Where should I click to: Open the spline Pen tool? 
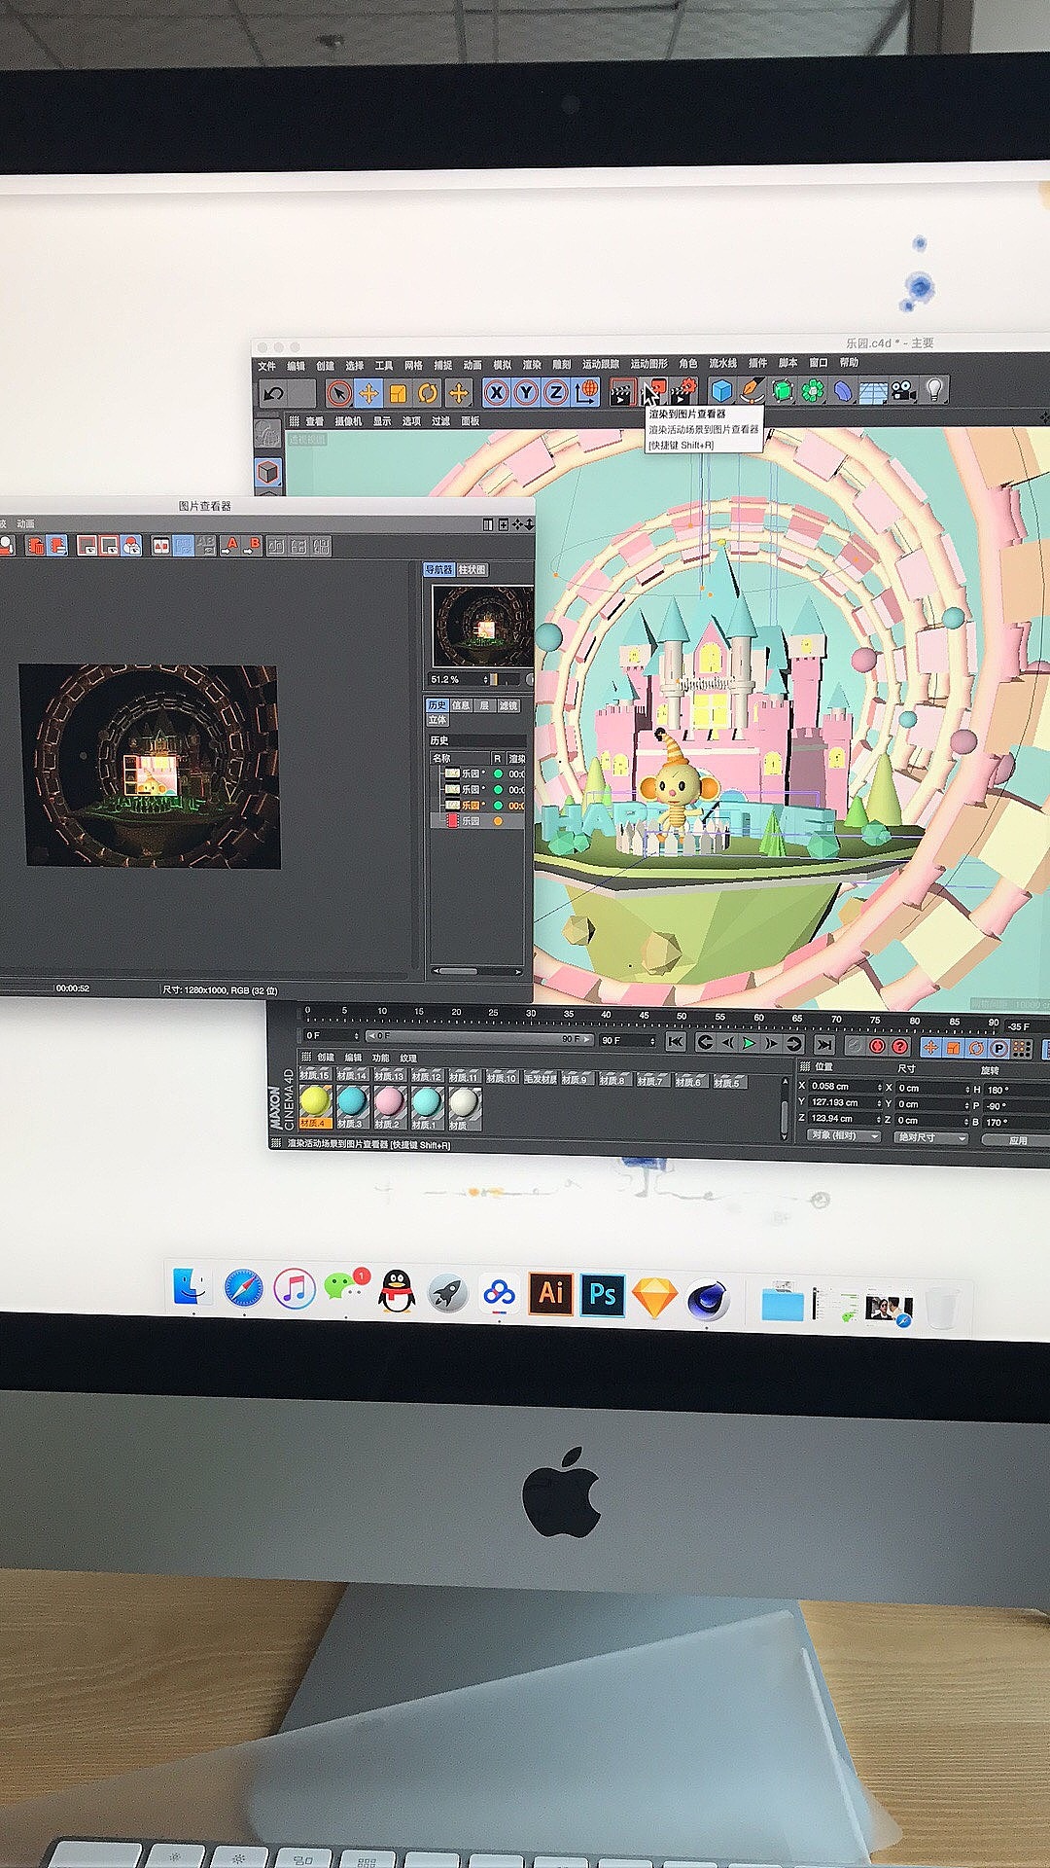[752, 391]
